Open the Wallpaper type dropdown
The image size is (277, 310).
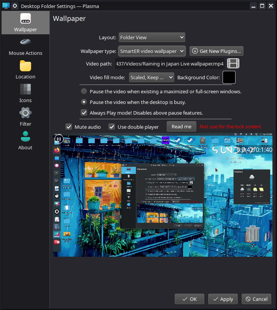click(151, 51)
